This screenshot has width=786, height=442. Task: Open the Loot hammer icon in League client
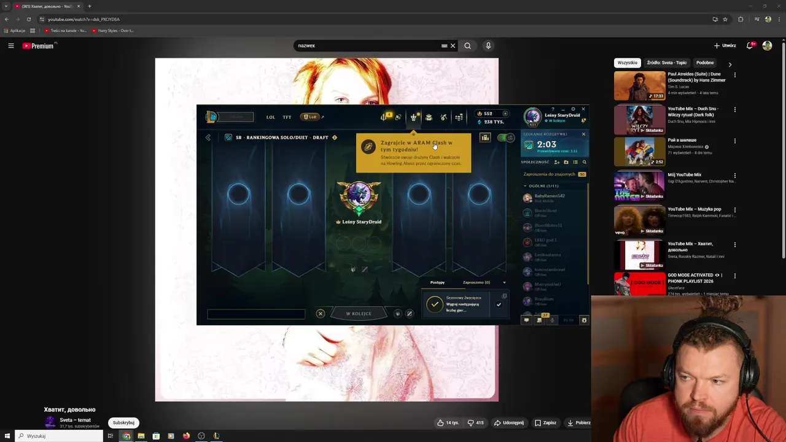coord(443,117)
